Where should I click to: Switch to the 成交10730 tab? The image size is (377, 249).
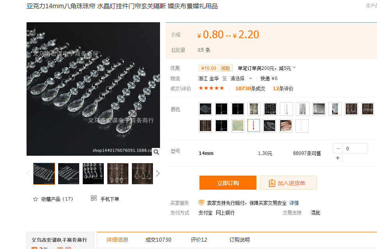click(158, 240)
